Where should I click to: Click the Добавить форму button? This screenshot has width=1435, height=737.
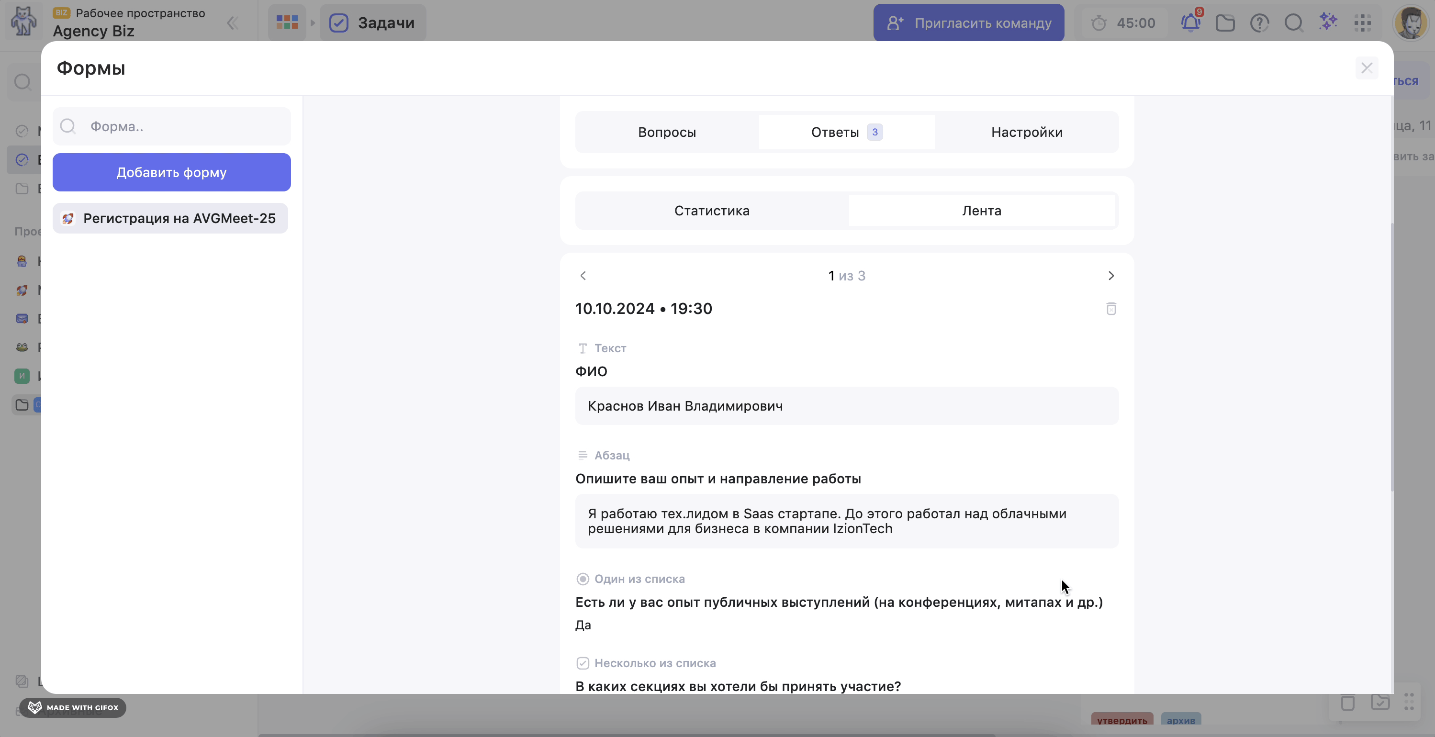coord(171,172)
